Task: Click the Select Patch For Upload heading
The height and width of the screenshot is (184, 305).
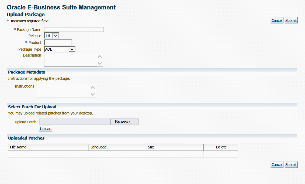Action: click(32, 107)
